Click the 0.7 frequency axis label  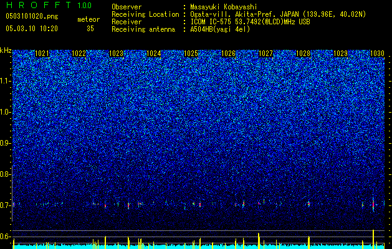[x=5, y=205]
